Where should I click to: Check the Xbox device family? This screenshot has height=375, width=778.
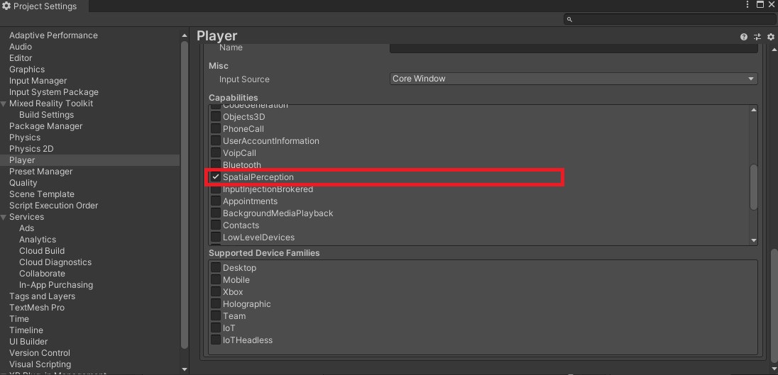click(x=216, y=292)
